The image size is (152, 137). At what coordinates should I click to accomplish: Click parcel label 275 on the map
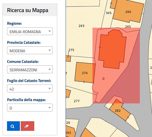(71, 50)
